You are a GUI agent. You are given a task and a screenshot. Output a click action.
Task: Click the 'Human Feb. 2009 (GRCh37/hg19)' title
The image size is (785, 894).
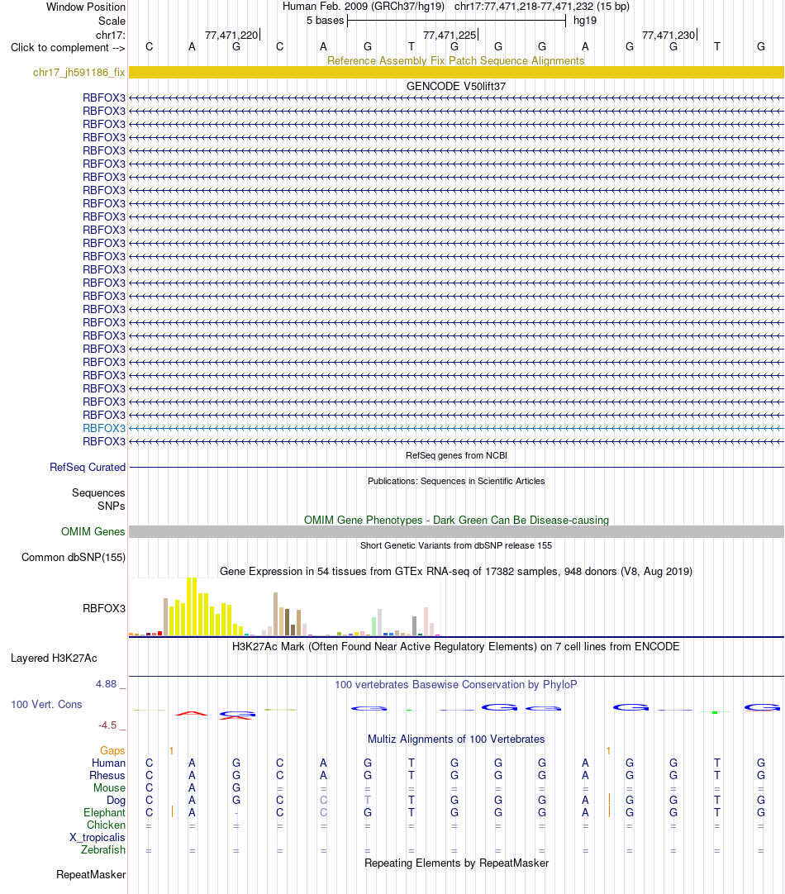click(363, 7)
